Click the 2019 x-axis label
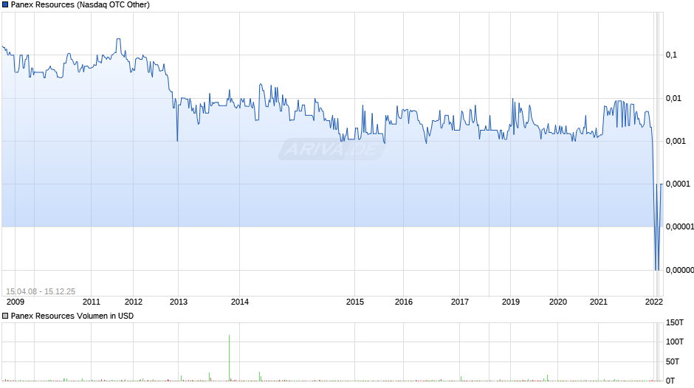The image size is (694, 388). point(511,302)
